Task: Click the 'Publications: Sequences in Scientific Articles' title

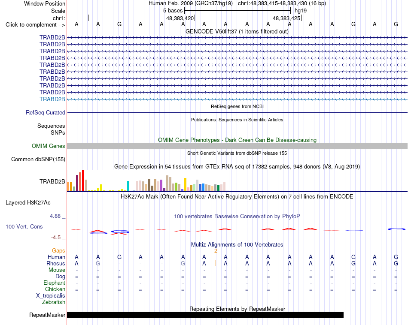Action: 237,120
